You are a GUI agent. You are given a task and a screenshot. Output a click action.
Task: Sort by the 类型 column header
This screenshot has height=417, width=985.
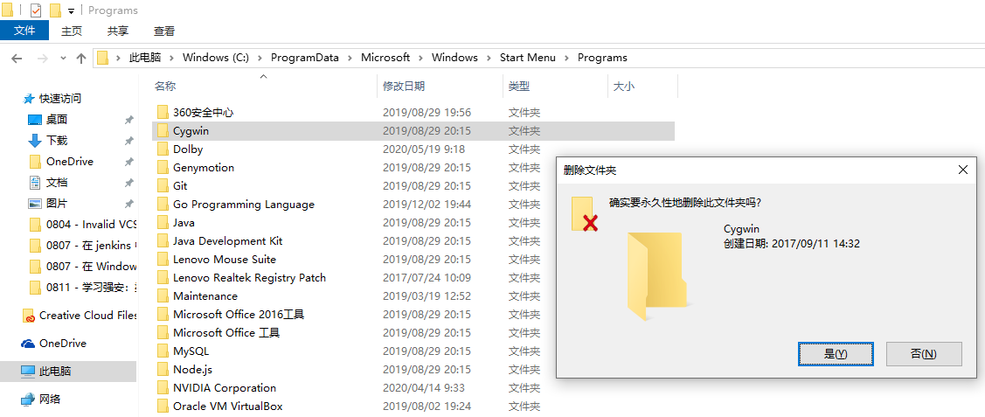519,87
